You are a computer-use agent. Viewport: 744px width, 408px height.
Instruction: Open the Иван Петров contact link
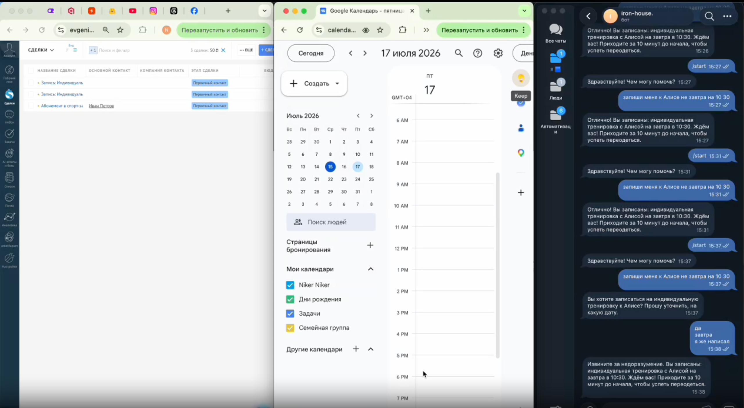(x=101, y=106)
